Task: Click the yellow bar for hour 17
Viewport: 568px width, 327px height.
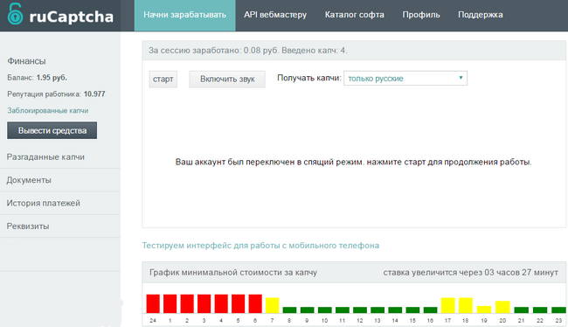Action: [447, 305]
